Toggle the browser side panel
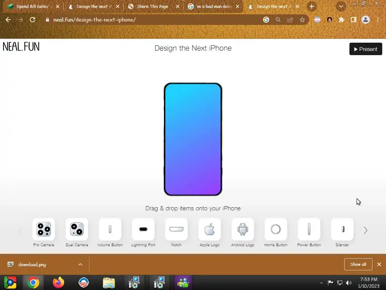Image resolution: width=386 pixels, height=290 pixels. [354, 20]
